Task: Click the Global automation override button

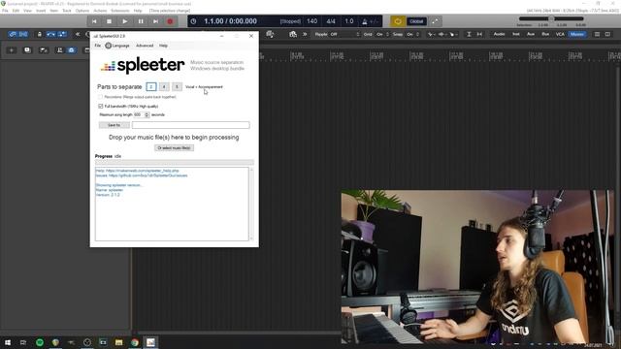Action: click(x=416, y=21)
